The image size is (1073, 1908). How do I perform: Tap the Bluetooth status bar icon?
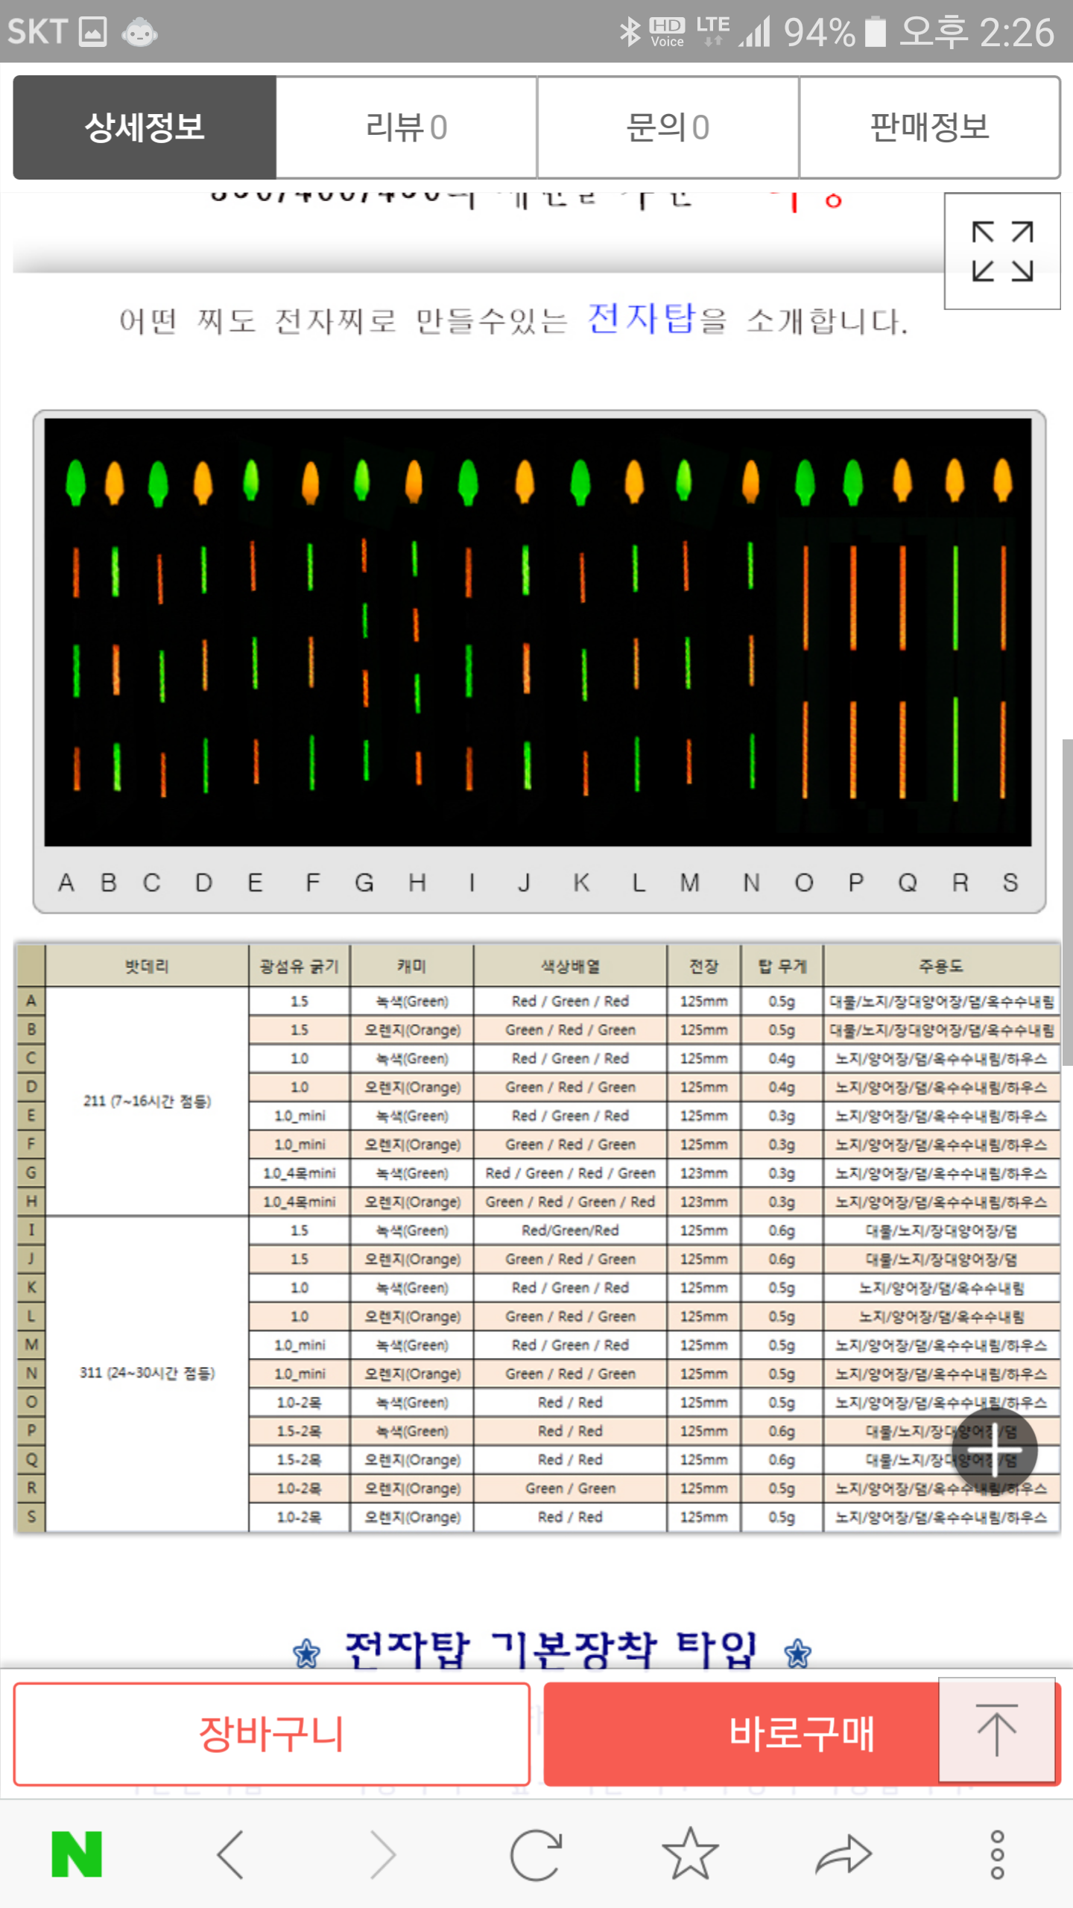630,32
